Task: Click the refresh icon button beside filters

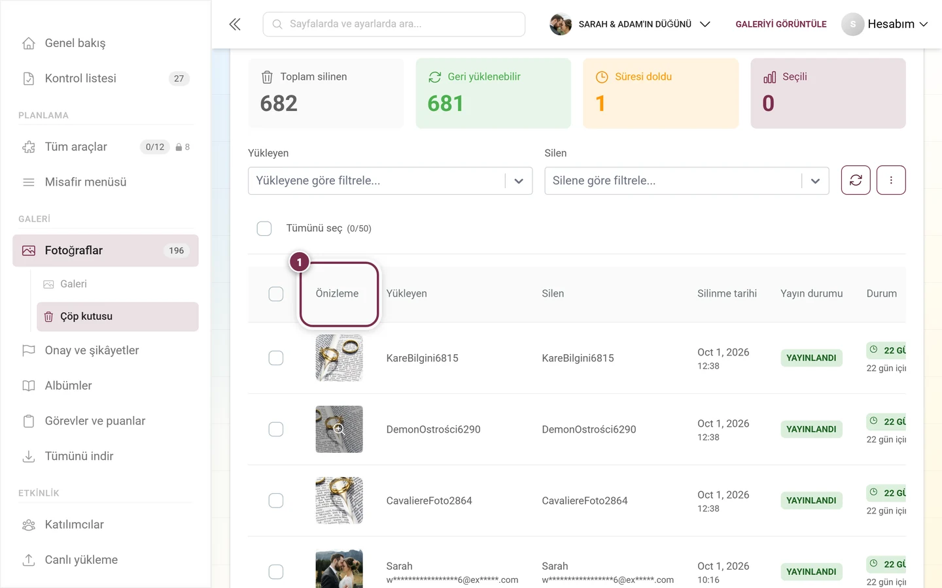Action: (856, 180)
